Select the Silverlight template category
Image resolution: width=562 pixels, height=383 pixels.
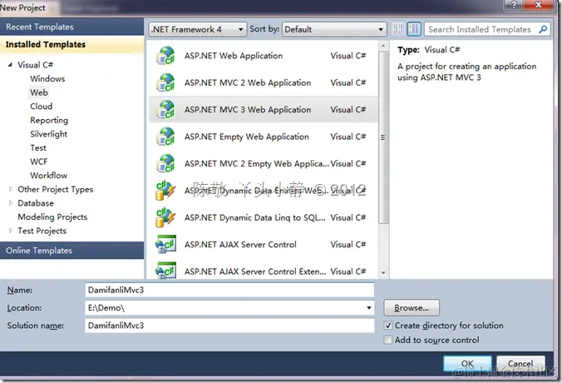(x=49, y=134)
